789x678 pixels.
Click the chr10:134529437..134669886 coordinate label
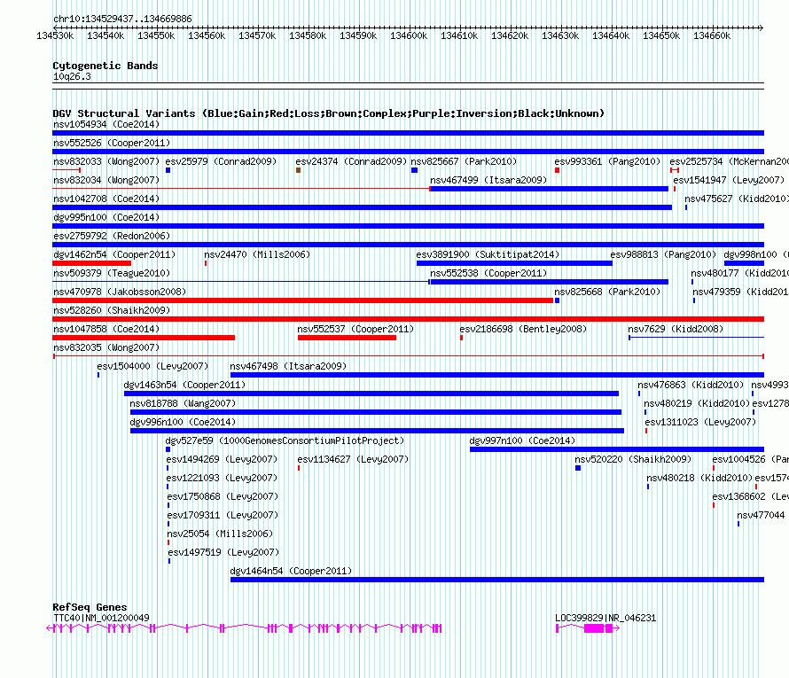coord(122,19)
